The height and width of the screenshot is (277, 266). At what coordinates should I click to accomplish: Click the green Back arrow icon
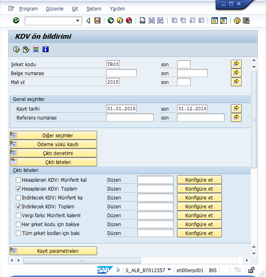pos(111,21)
